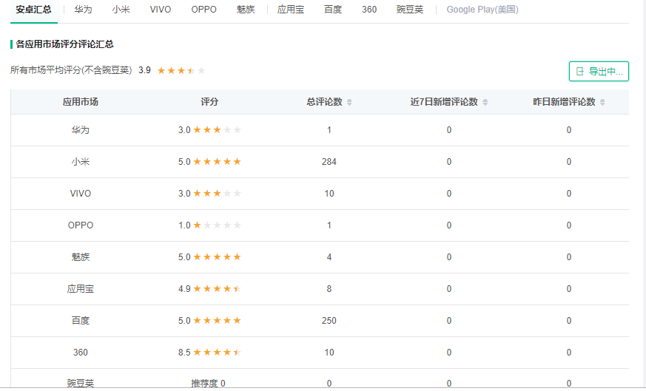Click the 豌豆荚 推荐度 0 cell

[208, 384]
